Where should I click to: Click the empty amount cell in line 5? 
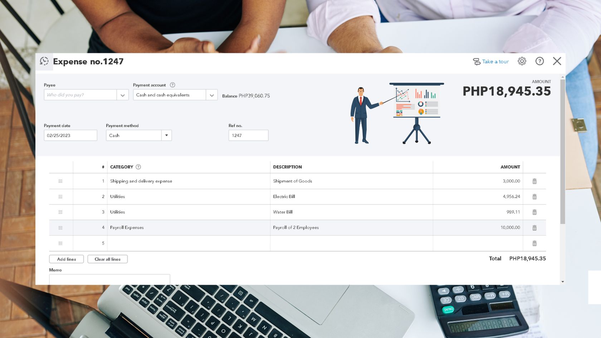click(x=478, y=243)
